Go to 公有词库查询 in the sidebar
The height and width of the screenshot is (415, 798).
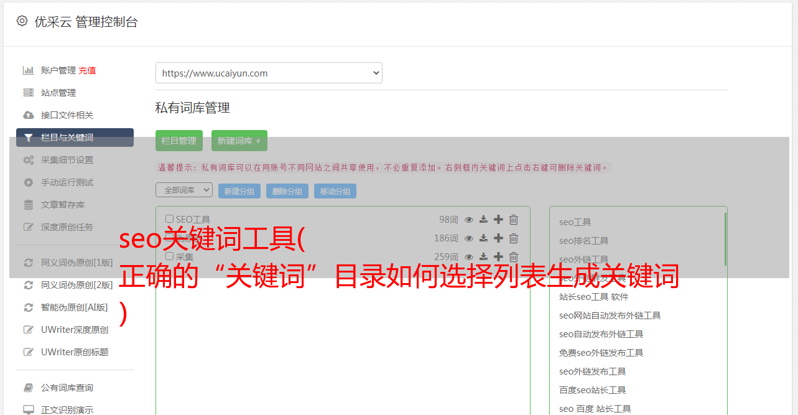point(67,388)
